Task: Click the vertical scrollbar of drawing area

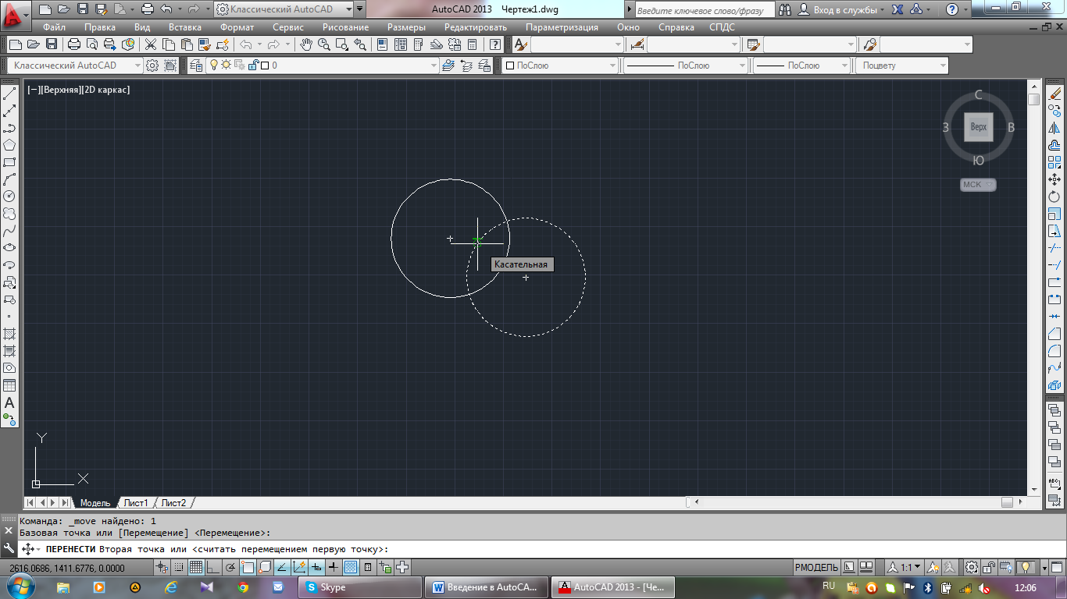Action: (1033, 289)
